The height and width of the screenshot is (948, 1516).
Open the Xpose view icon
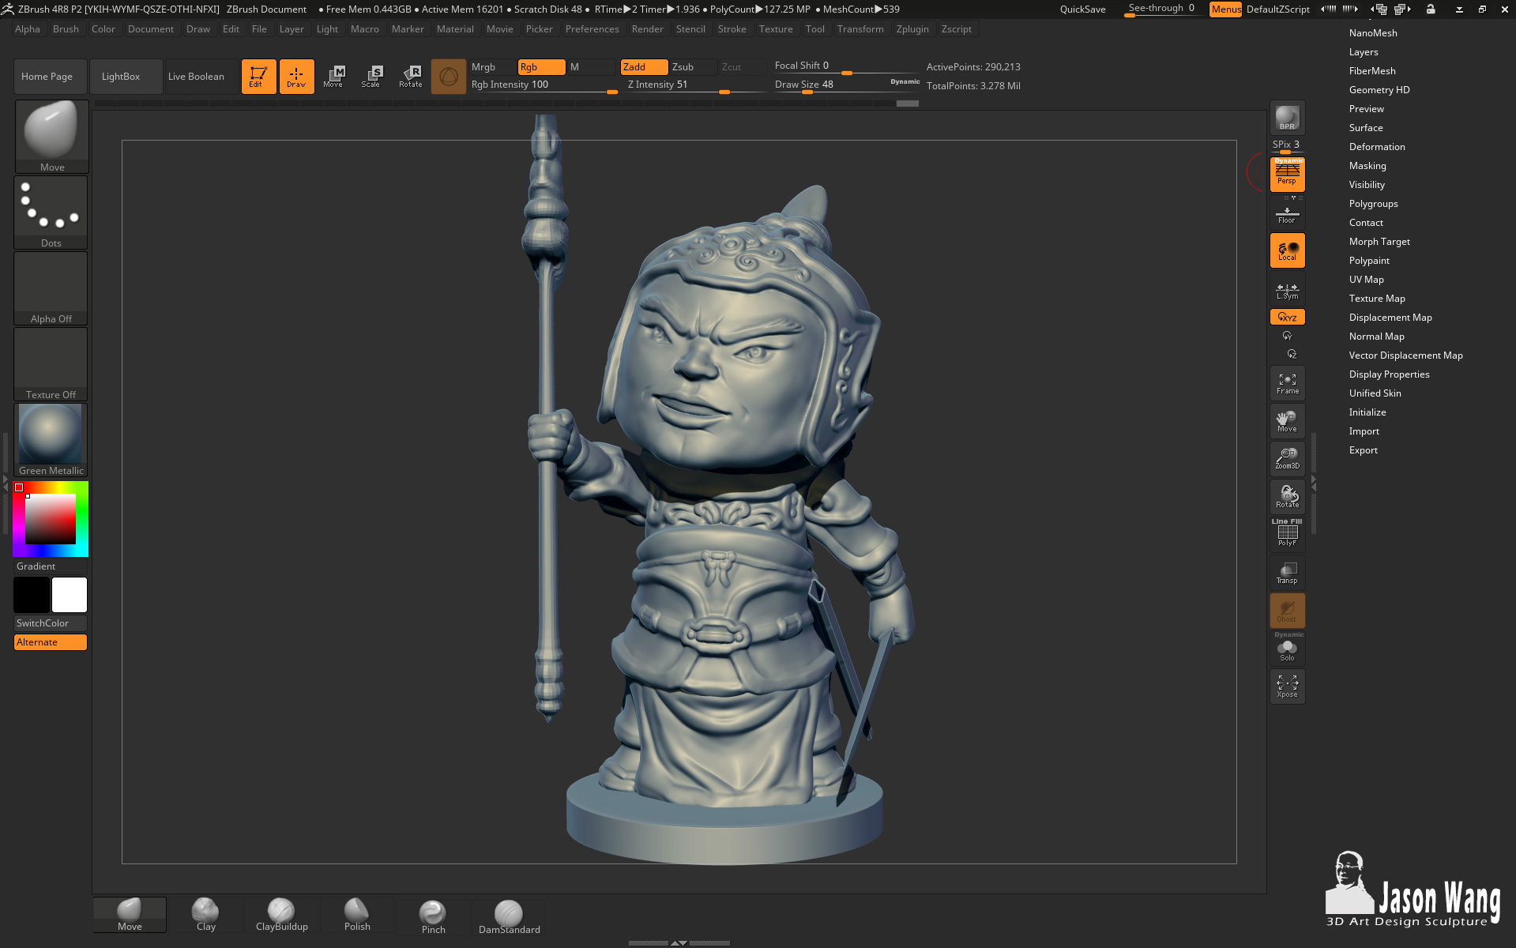[x=1287, y=686]
